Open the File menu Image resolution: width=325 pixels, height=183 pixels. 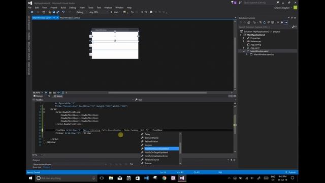click(30, 8)
